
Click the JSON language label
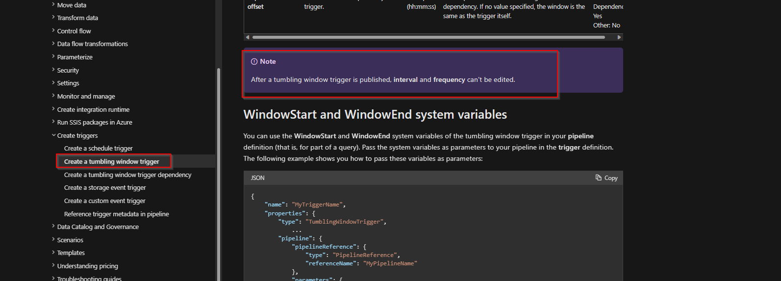point(257,178)
